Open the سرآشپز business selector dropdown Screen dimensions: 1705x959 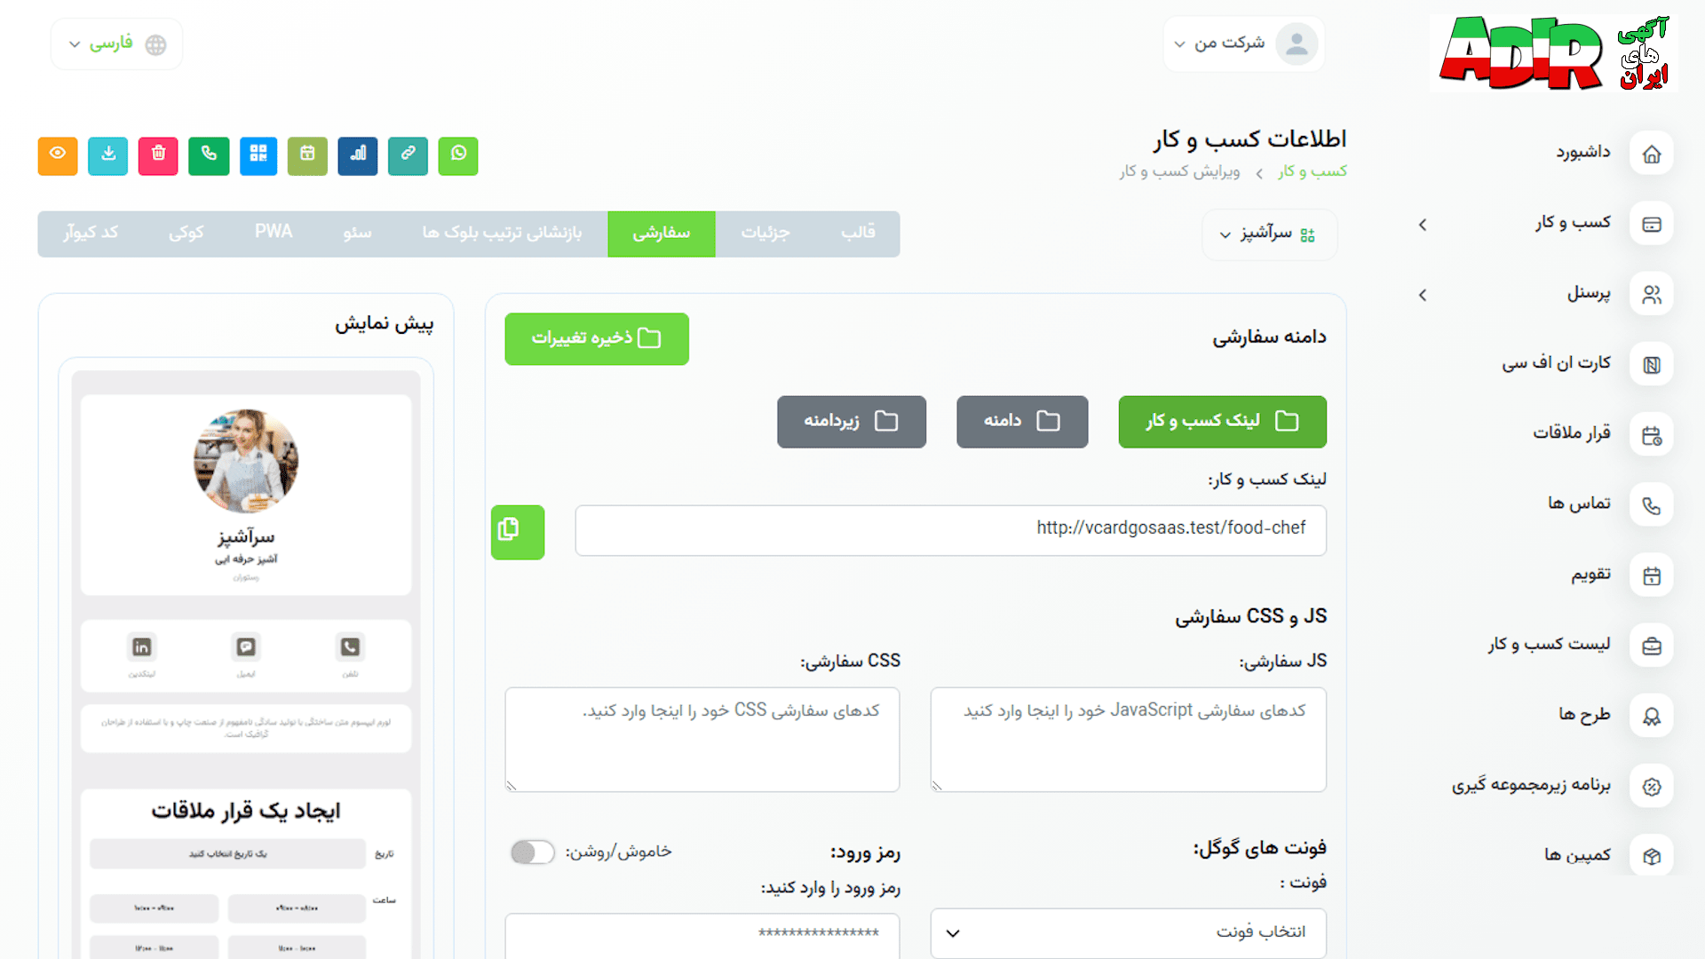pos(1269,234)
